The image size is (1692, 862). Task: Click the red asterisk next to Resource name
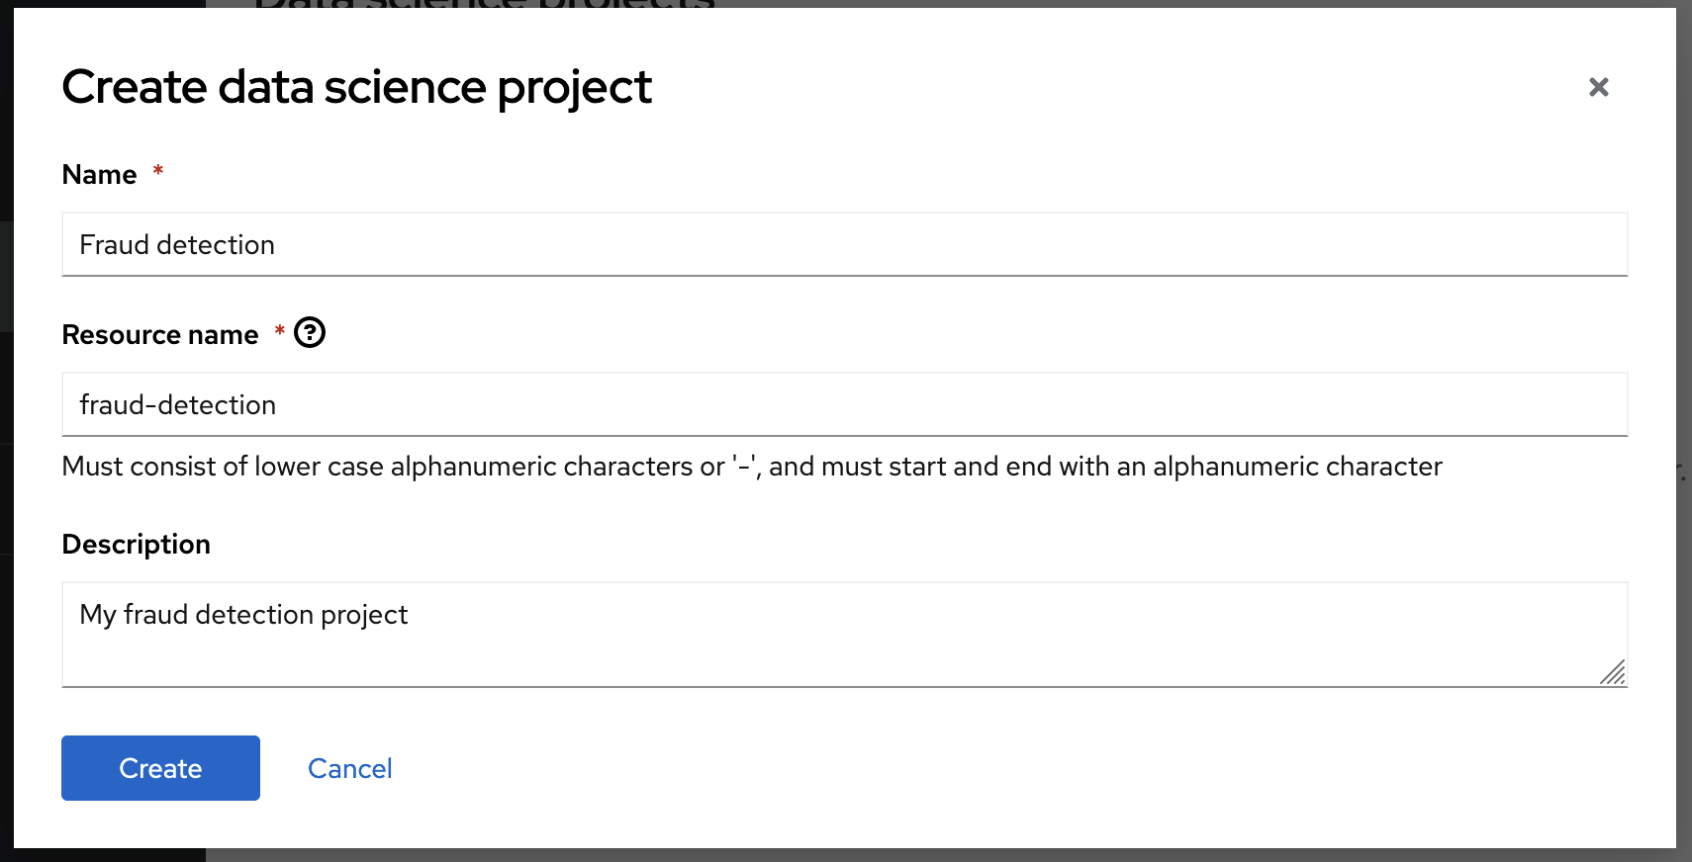click(x=278, y=333)
